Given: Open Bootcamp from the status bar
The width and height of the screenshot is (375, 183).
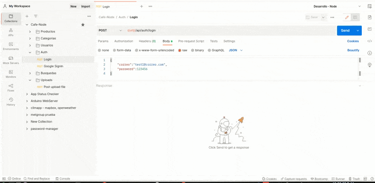Looking at the screenshot, I should pyautogui.click(x=319, y=178).
